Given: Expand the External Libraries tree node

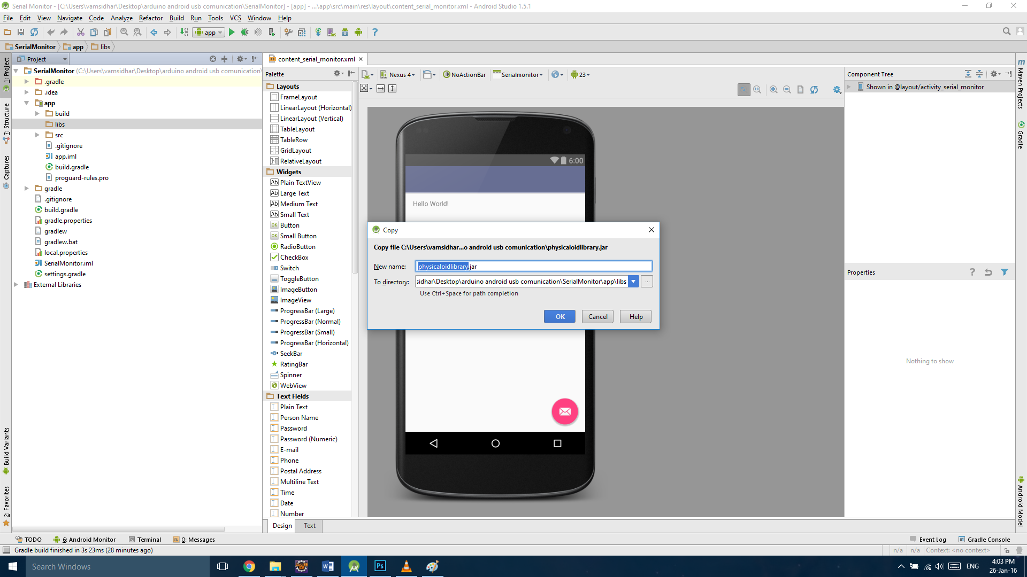Looking at the screenshot, I should 16,285.
